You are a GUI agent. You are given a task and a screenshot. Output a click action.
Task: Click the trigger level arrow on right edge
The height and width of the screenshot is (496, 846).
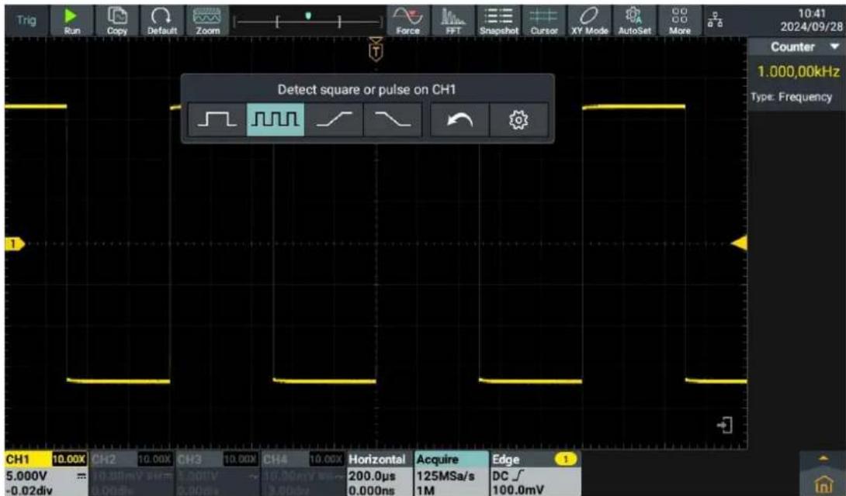(x=739, y=243)
